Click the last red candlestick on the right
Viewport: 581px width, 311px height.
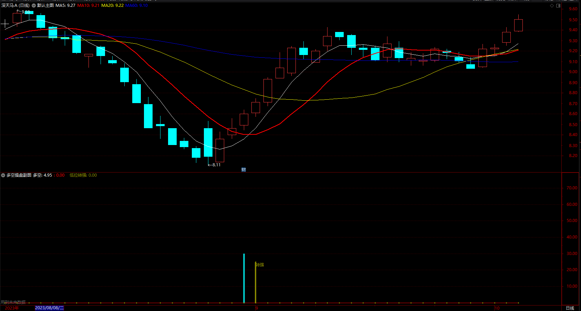click(x=518, y=25)
